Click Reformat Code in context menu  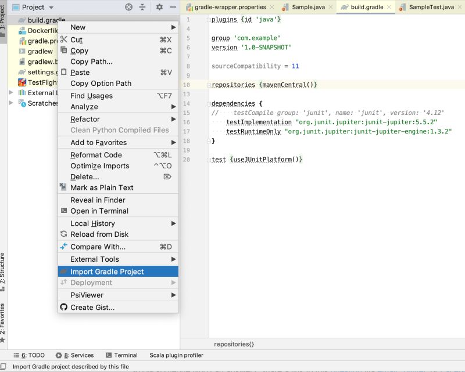pyautogui.click(x=96, y=154)
